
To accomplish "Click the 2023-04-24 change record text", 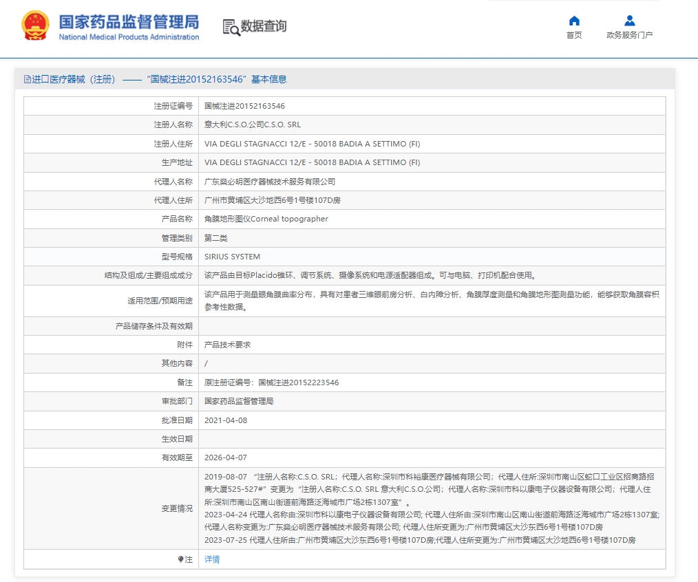I will [x=432, y=521].
